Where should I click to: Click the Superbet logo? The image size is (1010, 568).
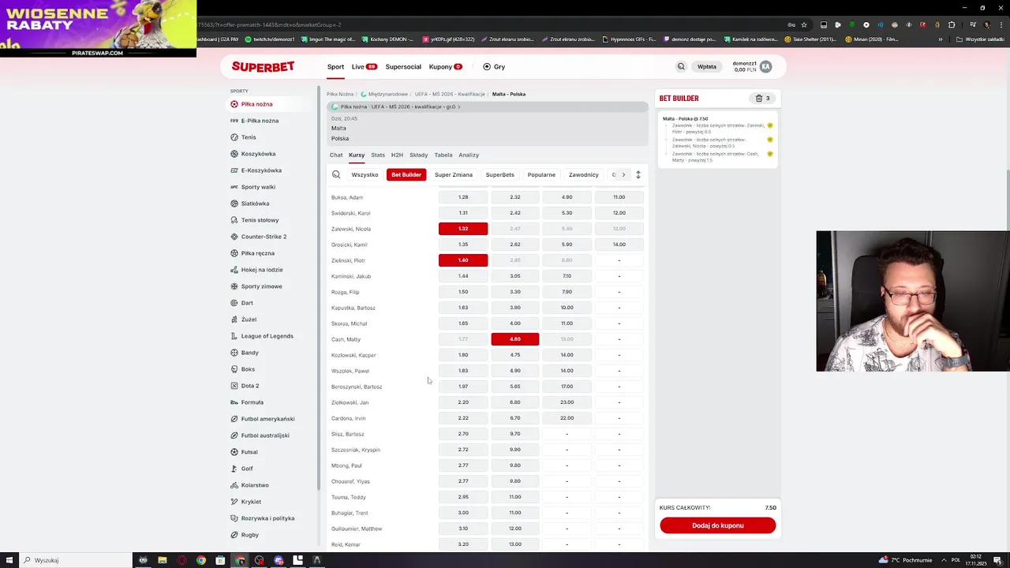[263, 67]
